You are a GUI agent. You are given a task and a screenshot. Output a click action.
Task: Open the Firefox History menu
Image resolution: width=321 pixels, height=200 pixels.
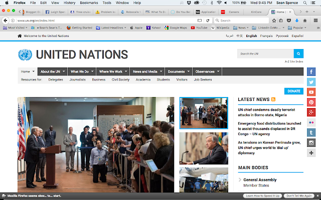(69, 3)
